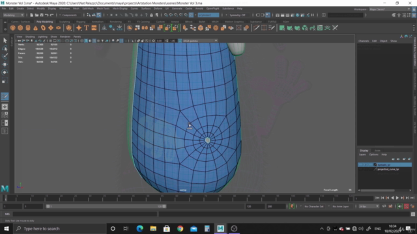Open the Modeling menu set dropdown
The height and width of the screenshot is (234, 417).
point(13,15)
